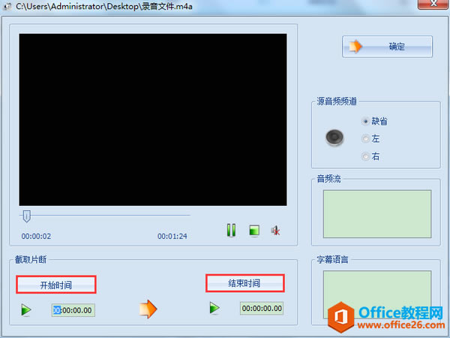Click the start time input field
Image resolution: width=450 pixels, height=338 pixels.
coord(73,310)
